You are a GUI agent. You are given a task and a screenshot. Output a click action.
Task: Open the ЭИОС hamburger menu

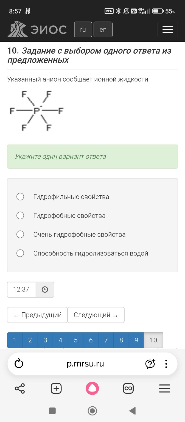(x=167, y=29)
